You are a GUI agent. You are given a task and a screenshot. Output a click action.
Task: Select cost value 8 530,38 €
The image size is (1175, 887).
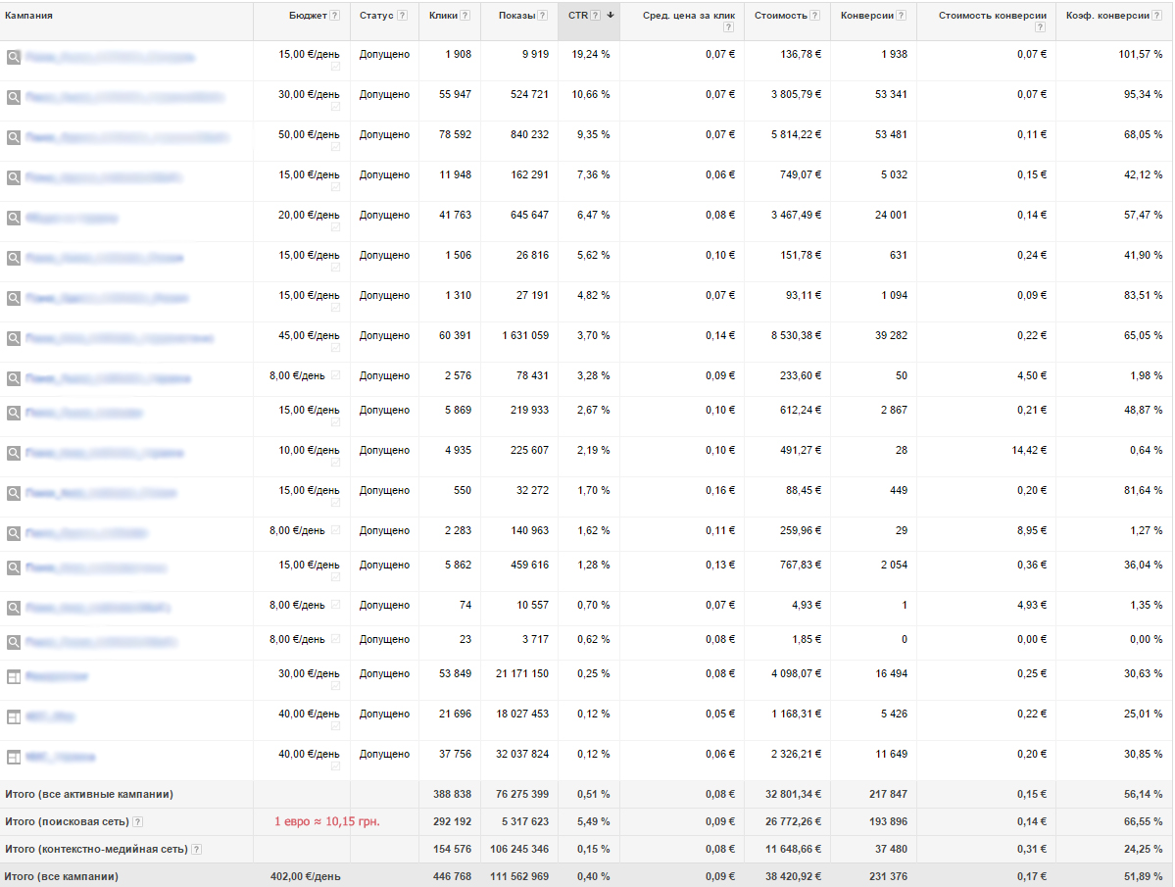coord(796,335)
